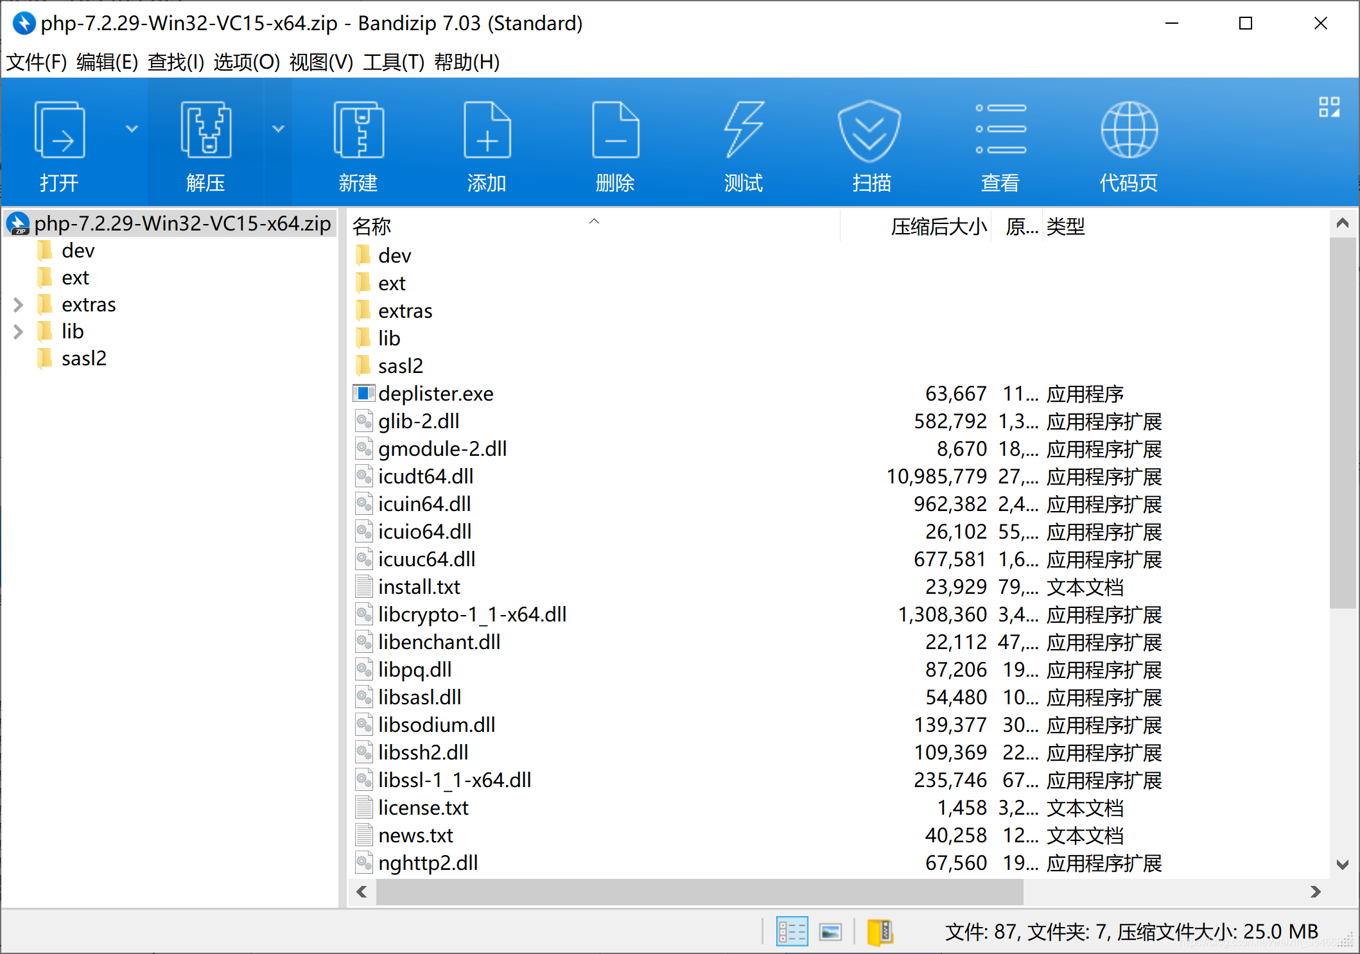Open dropdown arrow next to 解压
The height and width of the screenshot is (954, 1360).
(278, 128)
